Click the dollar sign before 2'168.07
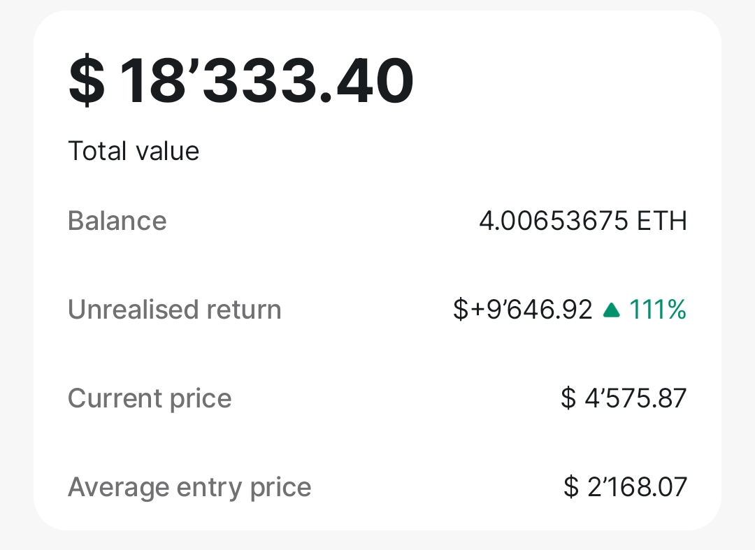The height and width of the screenshot is (550, 755). point(571,487)
